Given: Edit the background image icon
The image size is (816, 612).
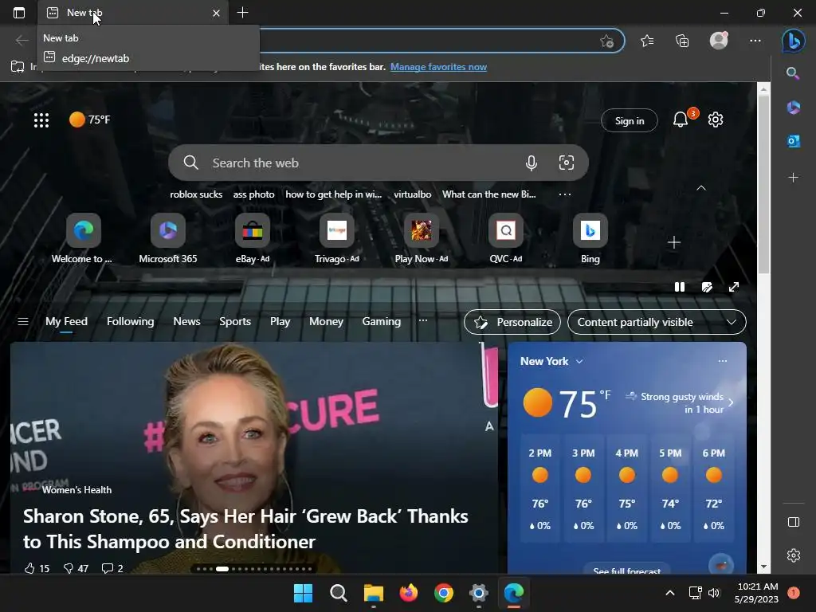Looking at the screenshot, I should [x=707, y=287].
